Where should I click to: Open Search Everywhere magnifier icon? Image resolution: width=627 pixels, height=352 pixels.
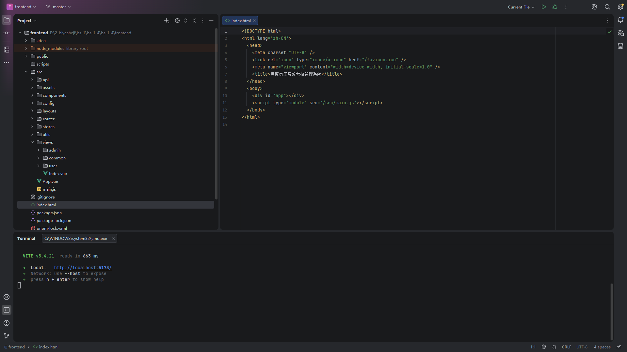point(607,7)
